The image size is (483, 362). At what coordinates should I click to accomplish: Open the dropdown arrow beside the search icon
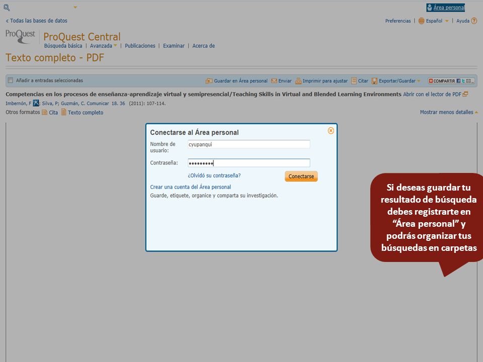75,7
